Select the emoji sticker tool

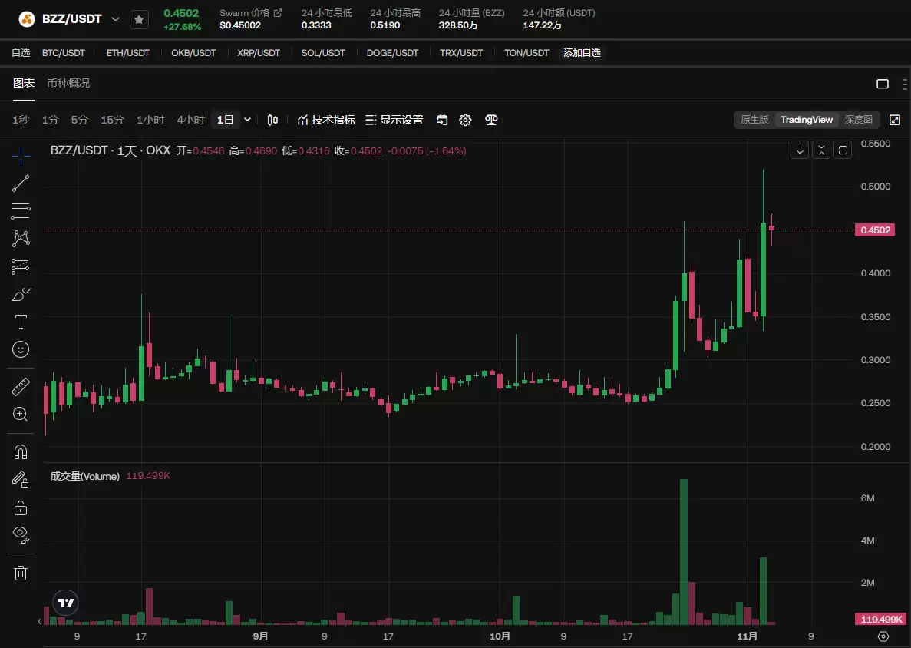click(20, 349)
